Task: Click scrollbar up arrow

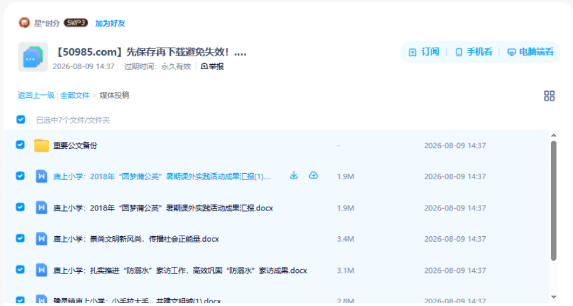Action: [553, 135]
